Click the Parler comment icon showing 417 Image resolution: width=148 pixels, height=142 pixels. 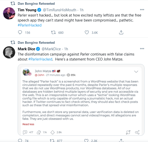point(25,132)
